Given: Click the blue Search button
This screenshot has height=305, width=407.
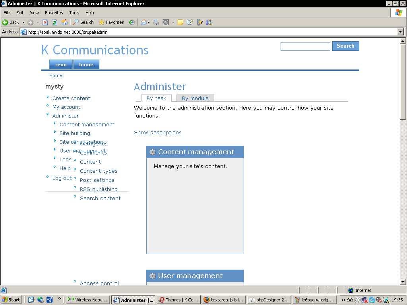Looking at the screenshot, I should pyautogui.click(x=345, y=46).
